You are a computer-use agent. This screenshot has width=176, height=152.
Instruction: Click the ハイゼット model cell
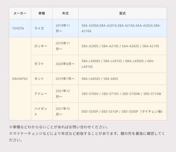(41, 112)
